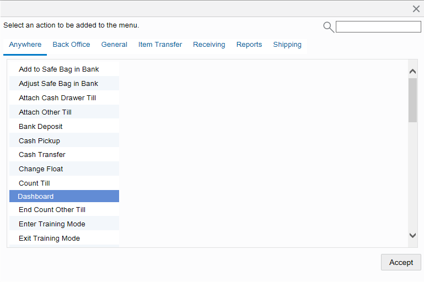Confirm selection with the Accept button

401,262
